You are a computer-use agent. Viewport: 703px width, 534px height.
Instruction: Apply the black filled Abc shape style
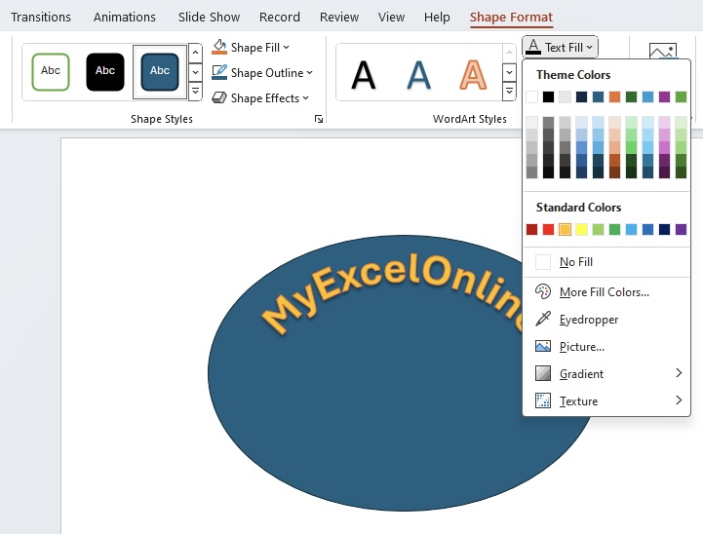click(x=105, y=72)
